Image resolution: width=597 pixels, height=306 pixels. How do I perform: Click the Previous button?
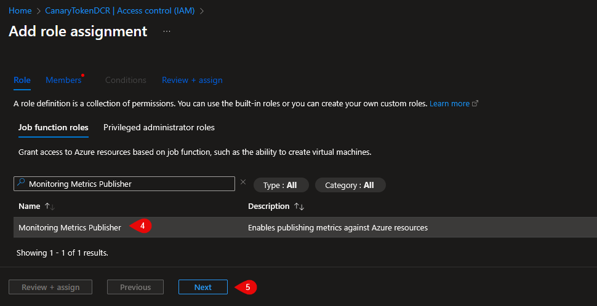point(135,287)
